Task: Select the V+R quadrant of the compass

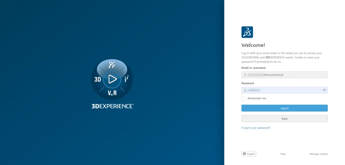Action: (x=112, y=93)
